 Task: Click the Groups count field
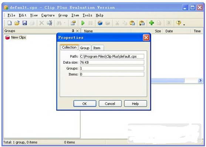112,68
